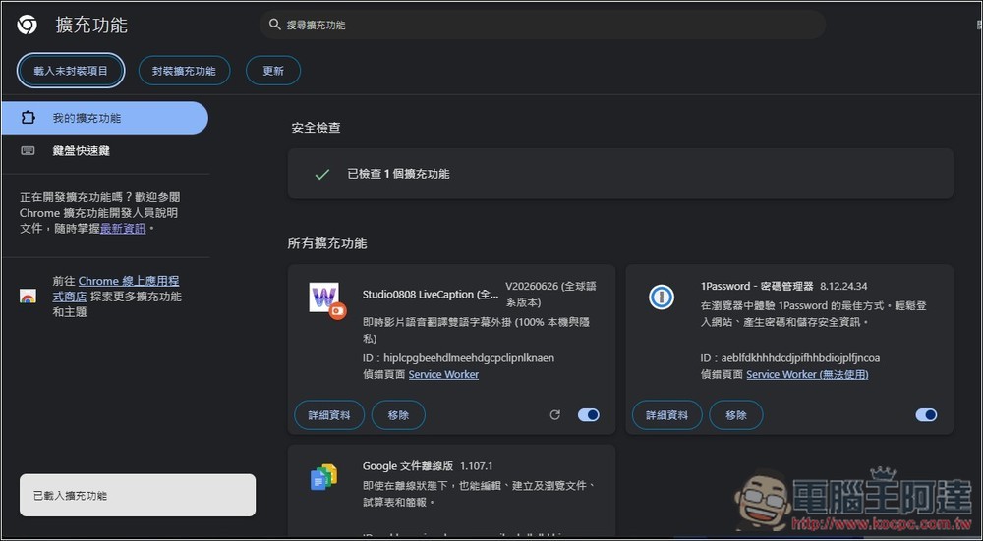Click the keyboard icon beside 鍵盤快速鍵
Image resolution: width=983 pixels, height=541 pixels.
[28, 150]
